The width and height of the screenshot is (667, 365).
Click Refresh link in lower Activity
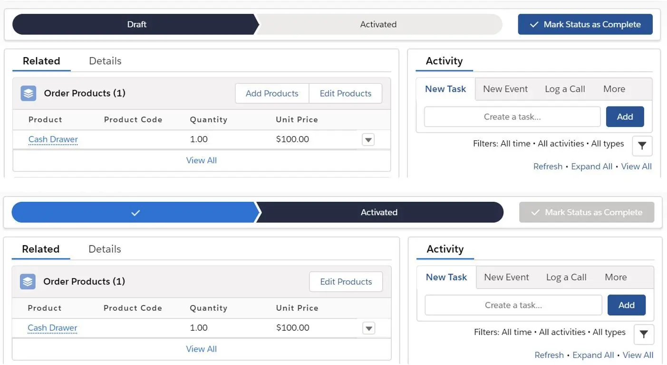coord(549,355)
